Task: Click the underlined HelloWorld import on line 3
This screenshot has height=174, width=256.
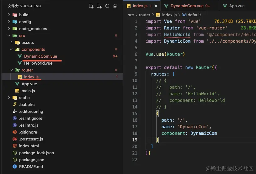Action: [177, 34]
